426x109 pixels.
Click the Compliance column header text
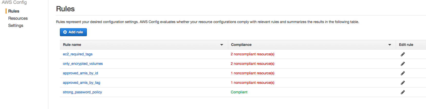tap(241, 45)
